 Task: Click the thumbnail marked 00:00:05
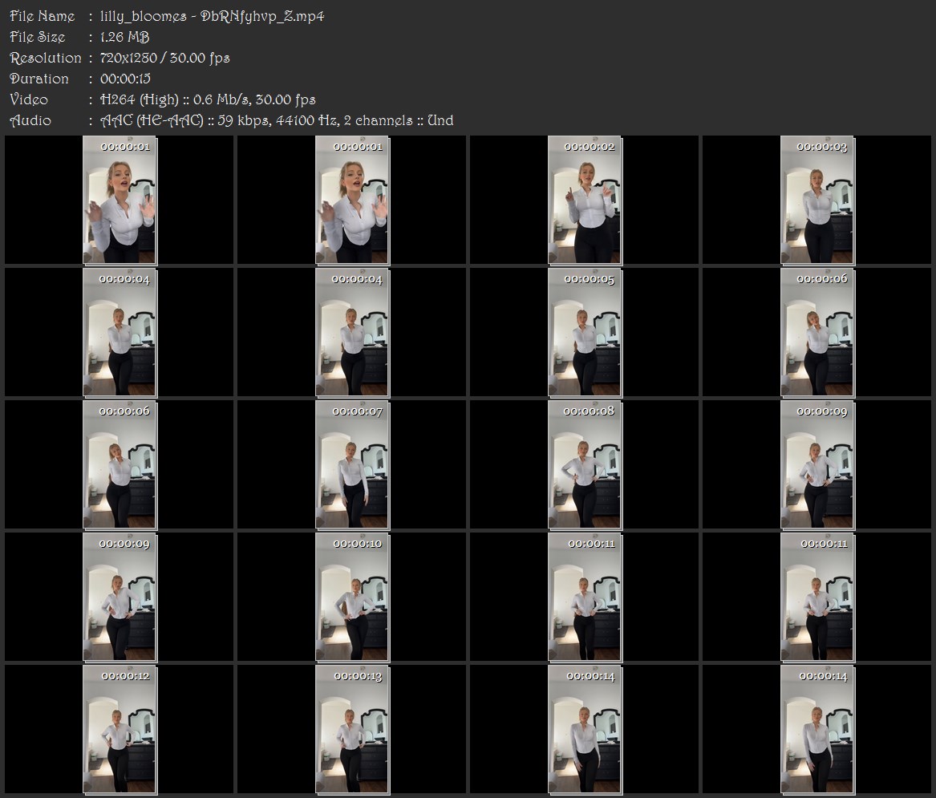click(585, 333)
